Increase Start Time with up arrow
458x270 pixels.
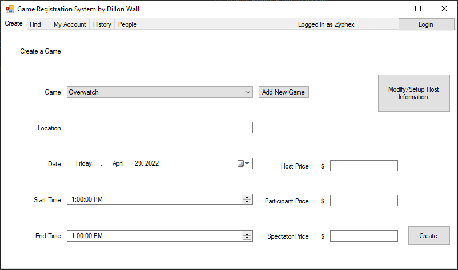coord(247,197)
